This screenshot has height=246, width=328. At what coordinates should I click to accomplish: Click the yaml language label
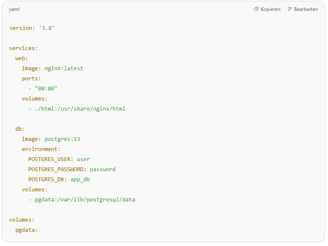pos(14,9)
